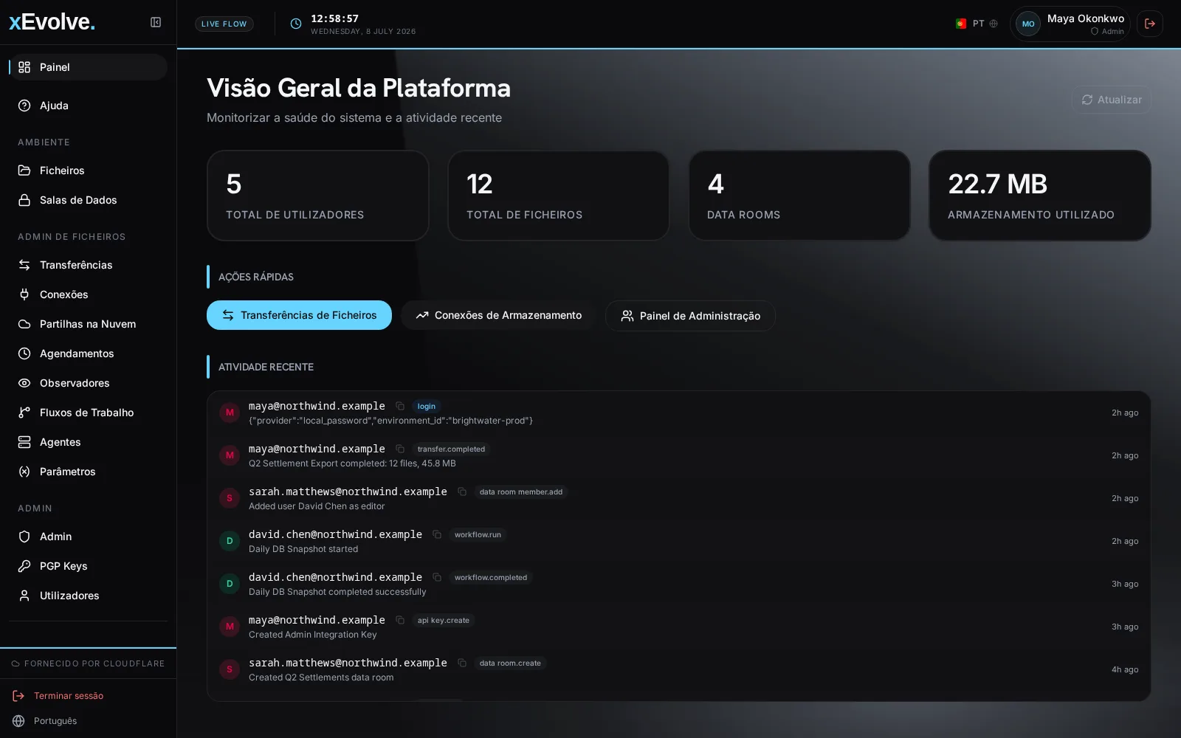Open Partilhas na Nuvem

point(89,324)
